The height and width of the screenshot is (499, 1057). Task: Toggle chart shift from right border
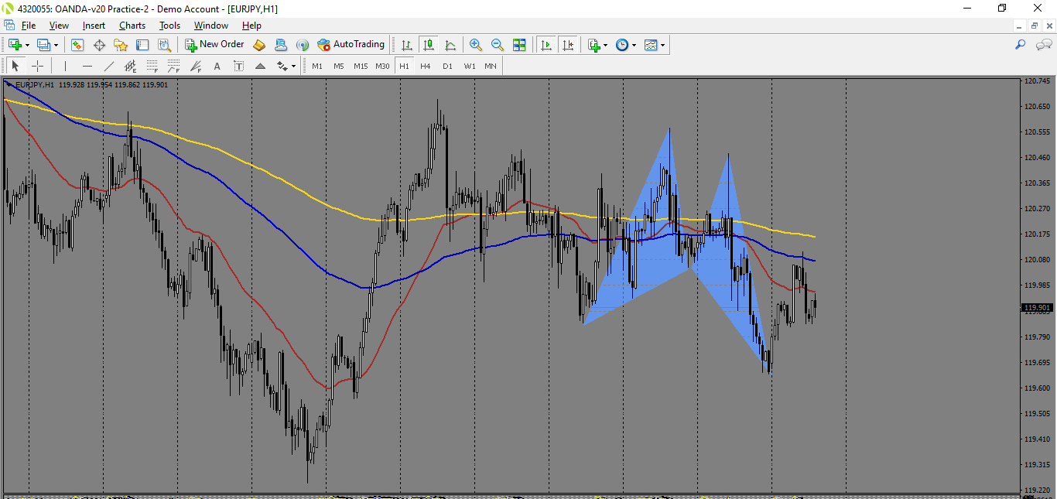[x=568, y=45]
